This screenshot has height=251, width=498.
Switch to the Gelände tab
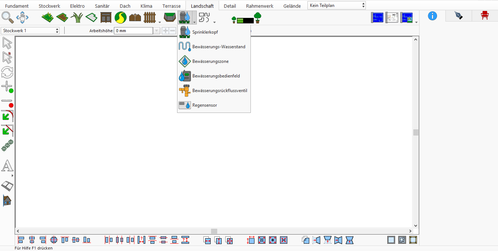(x=292, y=6)
